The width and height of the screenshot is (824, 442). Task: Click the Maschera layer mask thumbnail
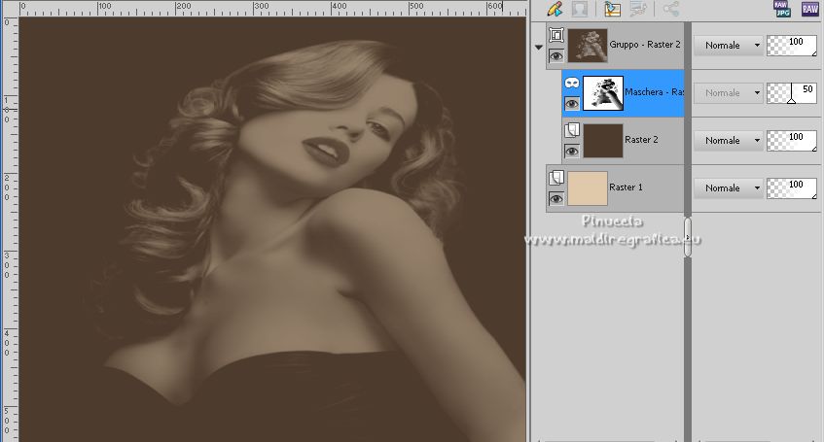(x=603, y=93)
